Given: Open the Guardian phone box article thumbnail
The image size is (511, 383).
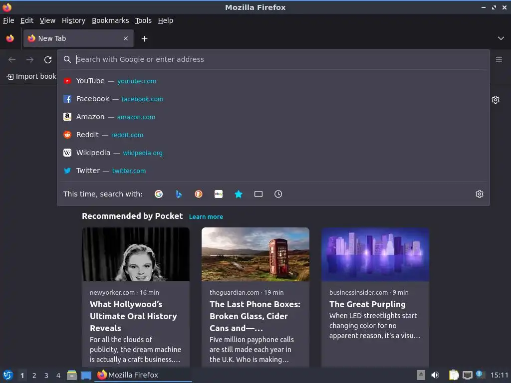Looking at the screenshot, I should click(255, 254).
